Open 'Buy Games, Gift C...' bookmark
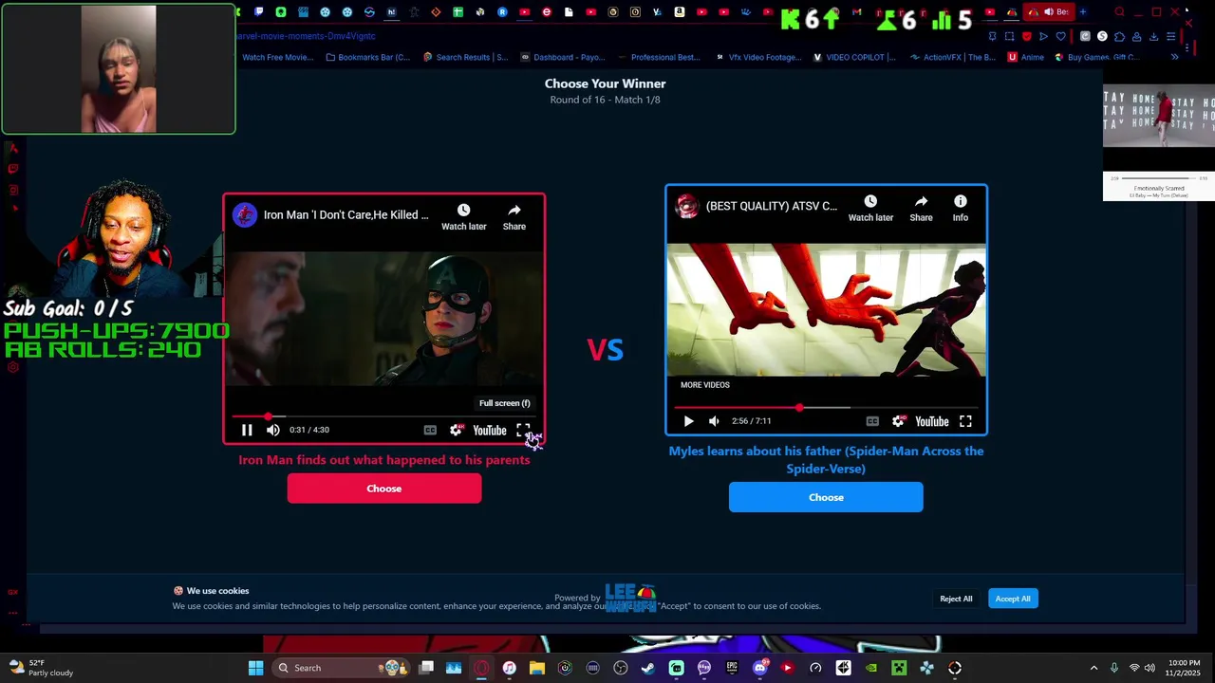The height and width of the screenshot is (683, 1215). [x=1096, y=57]
